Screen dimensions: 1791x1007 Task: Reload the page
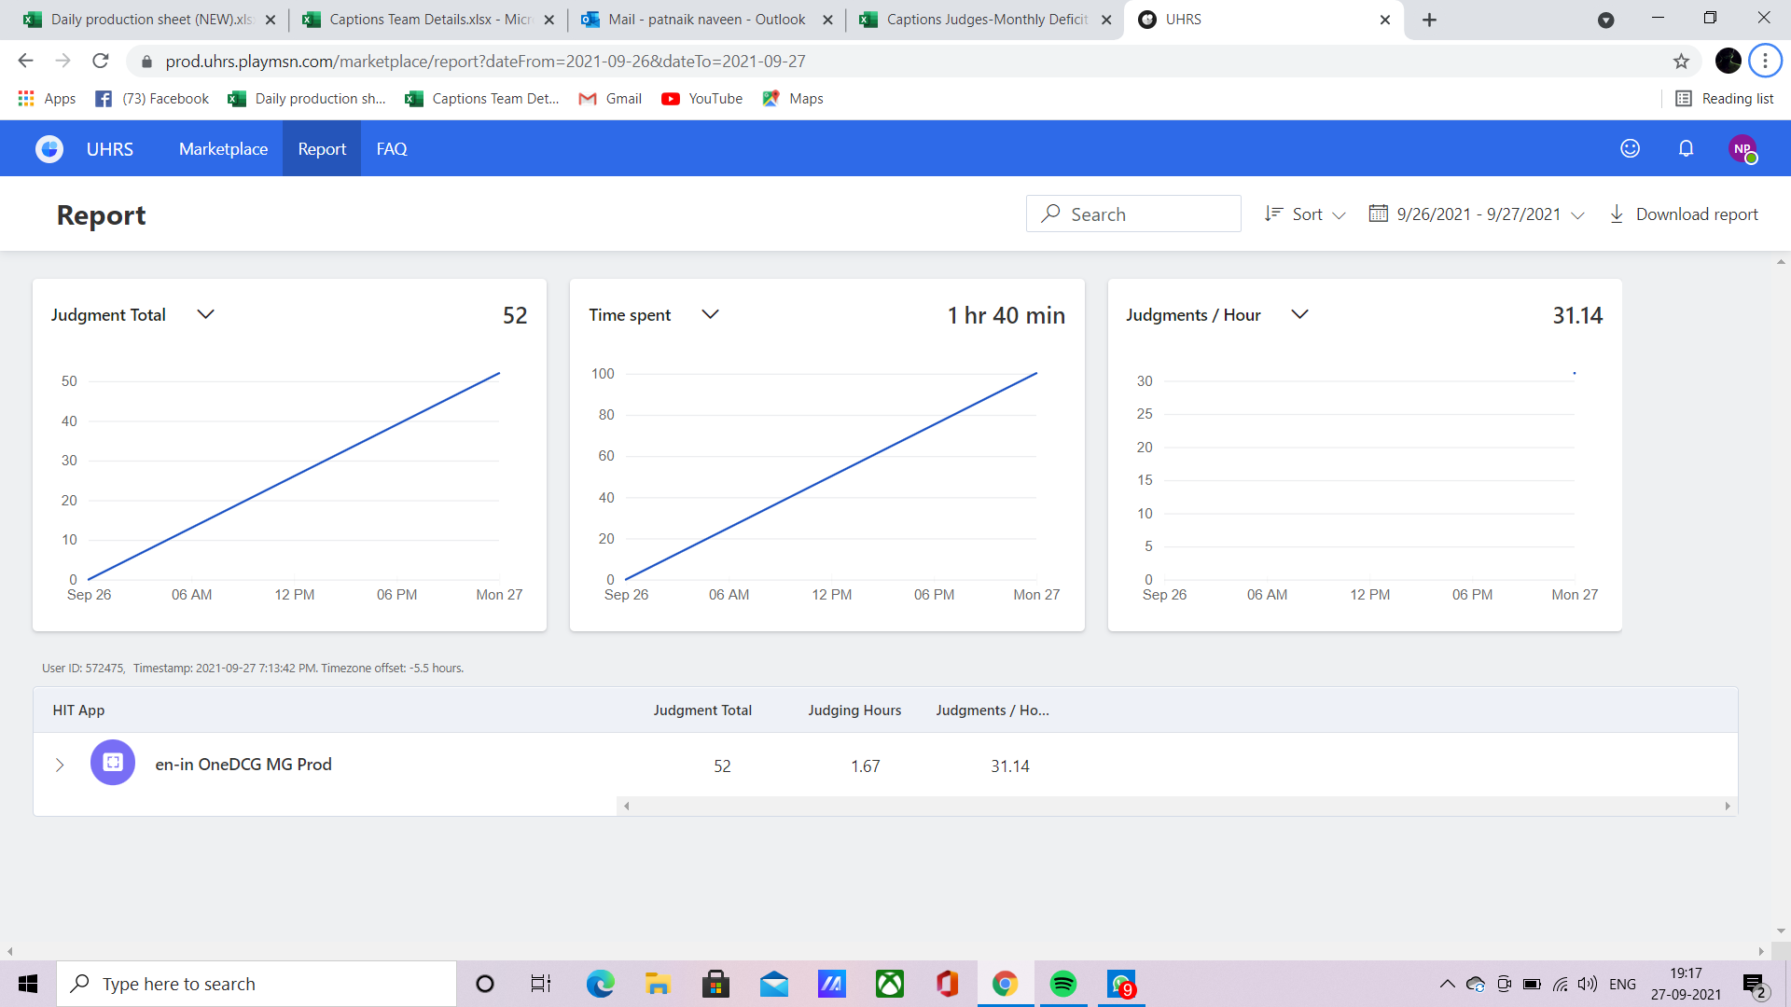[x=101, y=62]
